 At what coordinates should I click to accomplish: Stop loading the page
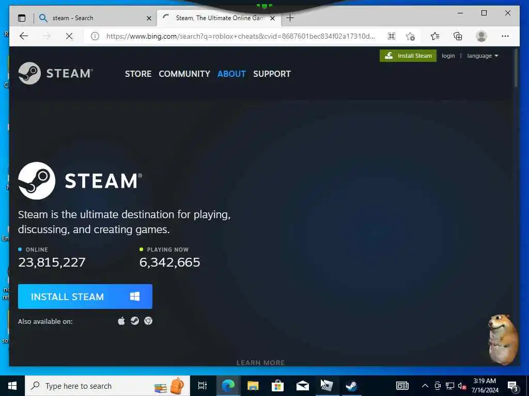point(69,36)
